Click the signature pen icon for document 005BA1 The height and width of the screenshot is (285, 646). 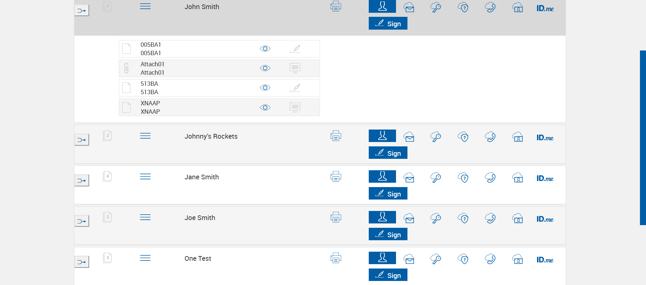(295, 49)
